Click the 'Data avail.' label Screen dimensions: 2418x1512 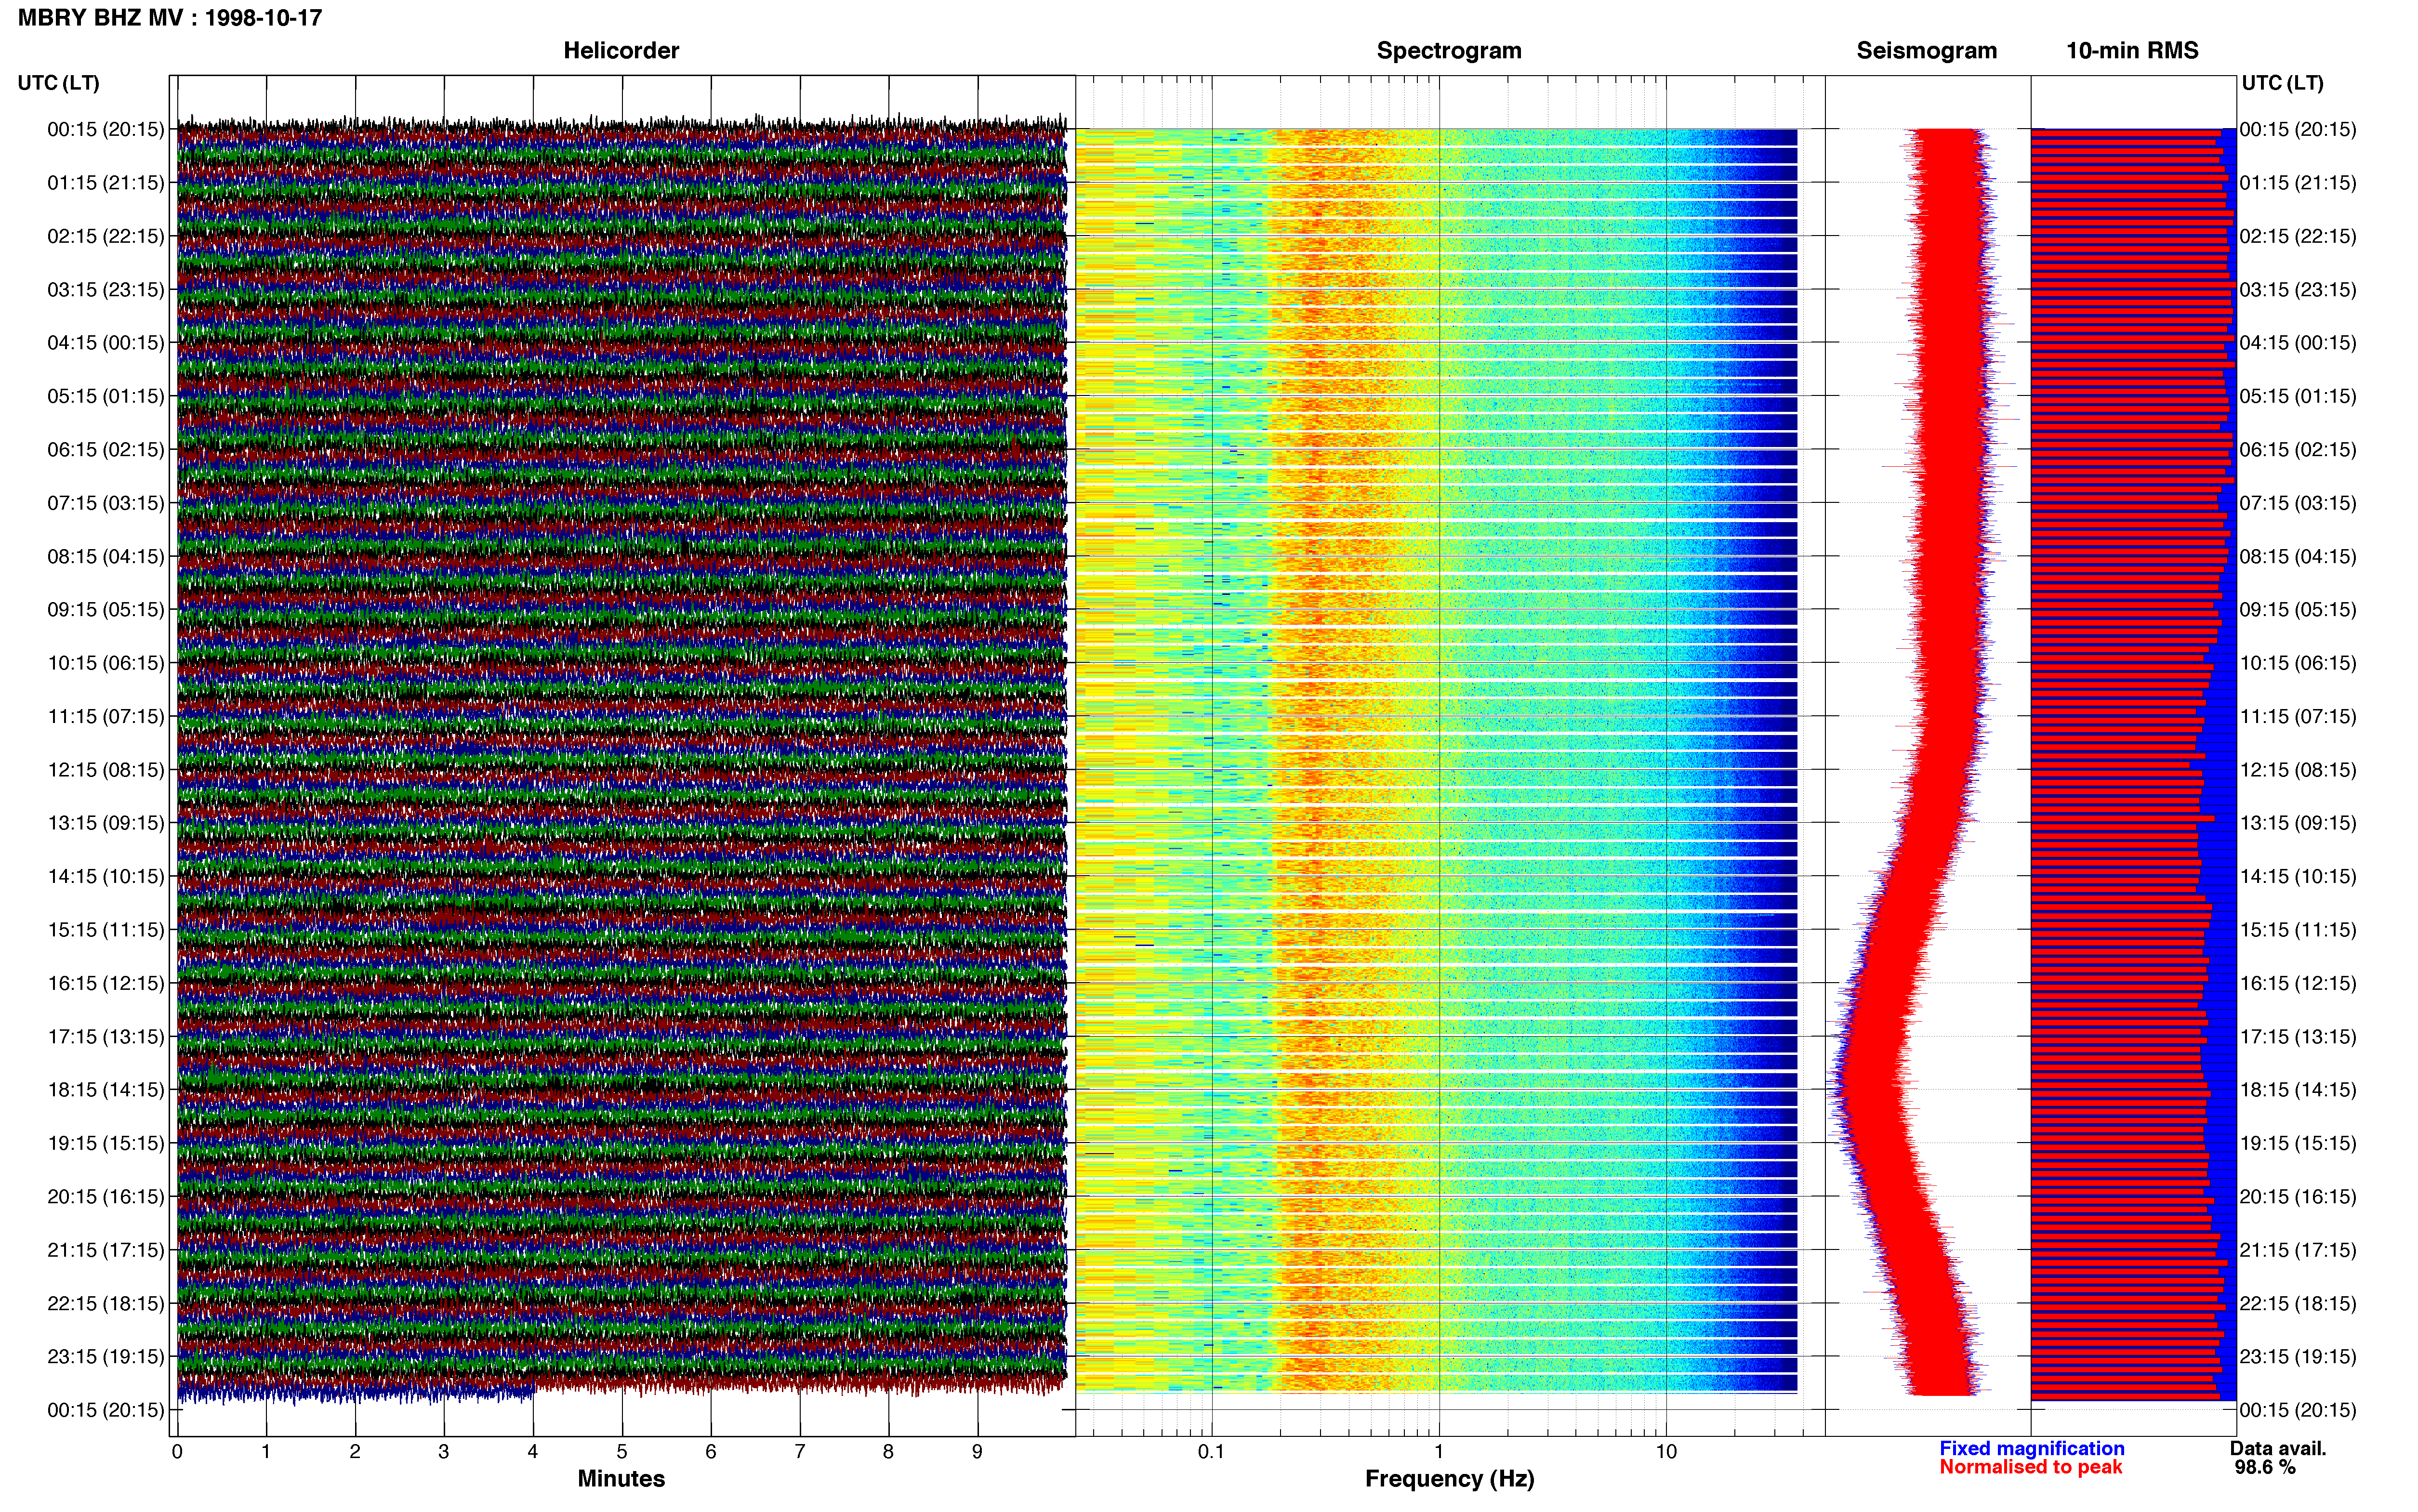pyautogui.click(x=2278, y=1448)
